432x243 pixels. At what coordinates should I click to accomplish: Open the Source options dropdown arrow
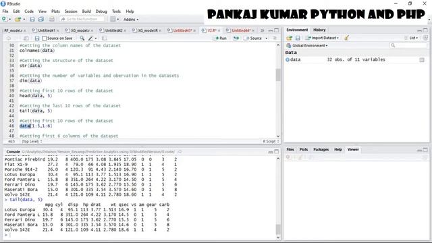point(267,38)
